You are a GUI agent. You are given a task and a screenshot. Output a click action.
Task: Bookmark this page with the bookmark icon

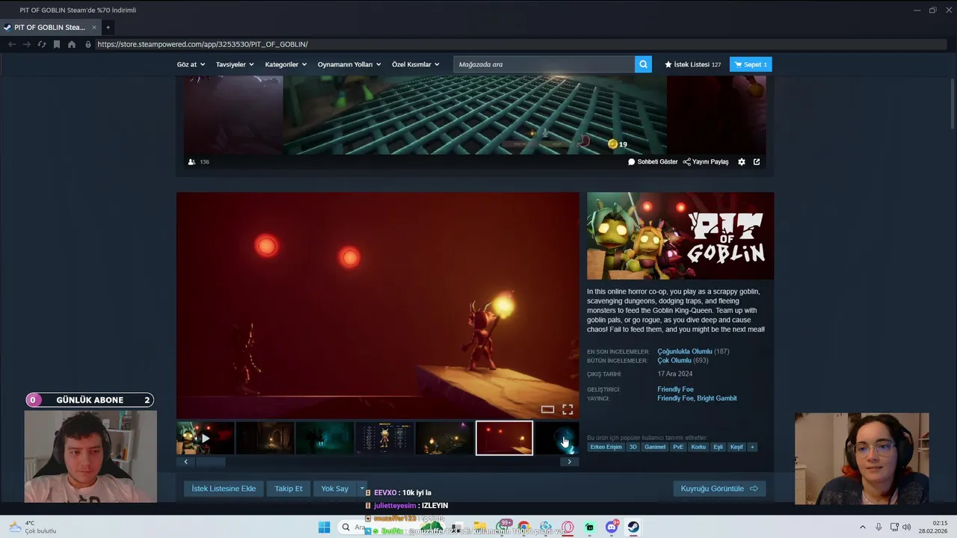[57, 44]
